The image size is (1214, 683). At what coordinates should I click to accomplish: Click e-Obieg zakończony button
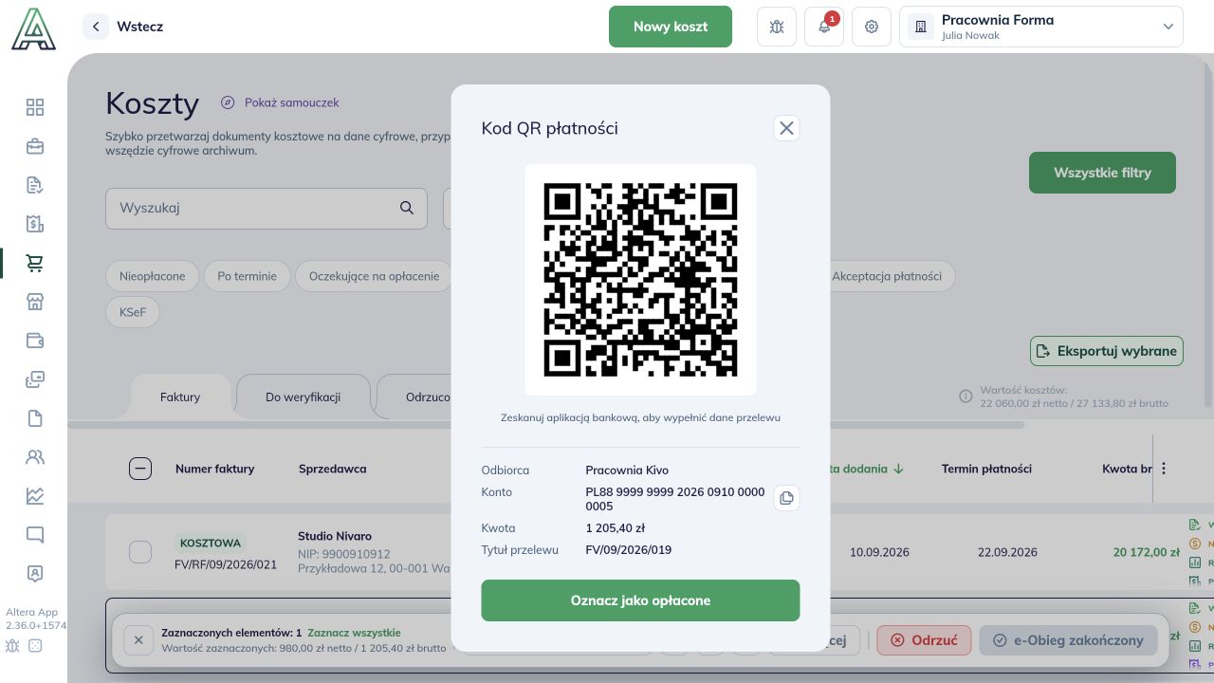click(x=1068, y=640)
